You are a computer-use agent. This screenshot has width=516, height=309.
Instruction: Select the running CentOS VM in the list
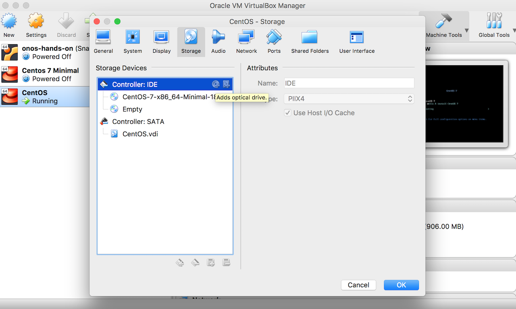click(45, 97)
